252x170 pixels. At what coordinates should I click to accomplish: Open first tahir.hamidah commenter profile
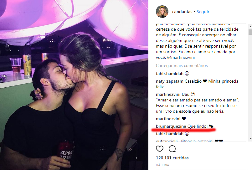pos(170,74)
